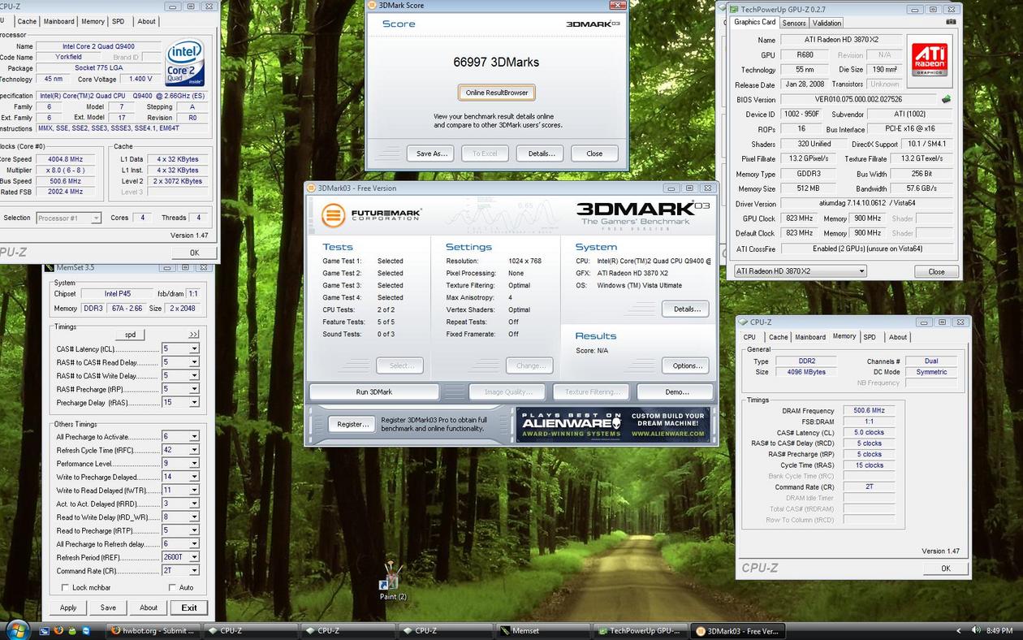Click the Alienware advertisement banner
The width and height of the screenshot is (1023, 640).
tap(613, 424)
